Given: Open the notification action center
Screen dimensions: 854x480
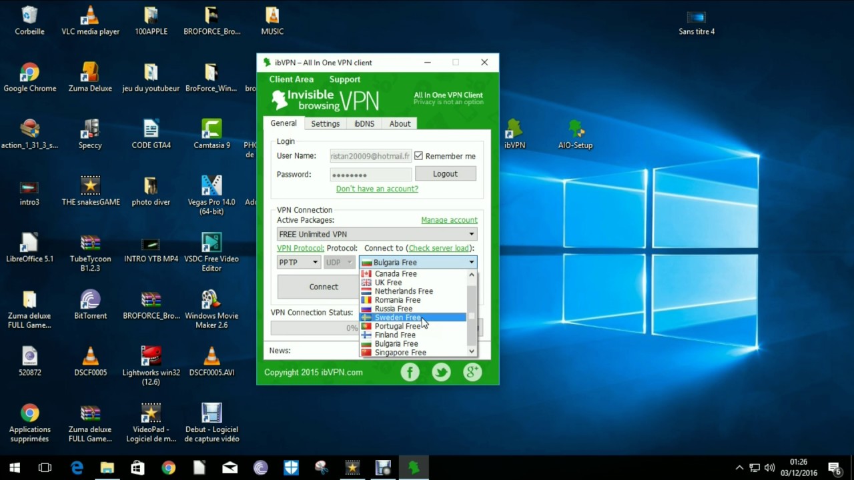Looking at the screenshot, I should [x=834, y=468].
